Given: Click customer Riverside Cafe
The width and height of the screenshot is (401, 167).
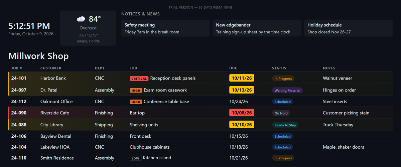Looking at the screenshot, I should point(55,113).
